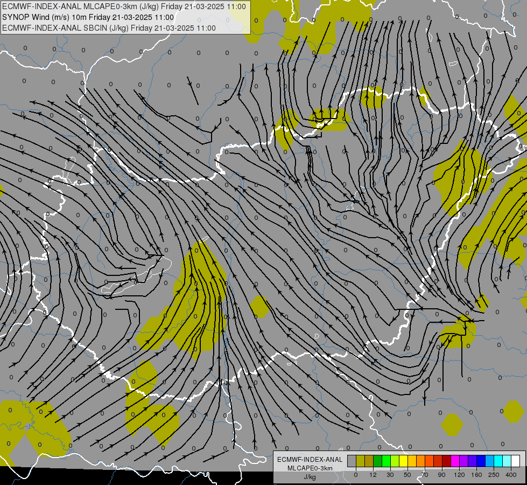
Task: Click the bright green swatch left of the 30 tick
Action: [386, 461]
